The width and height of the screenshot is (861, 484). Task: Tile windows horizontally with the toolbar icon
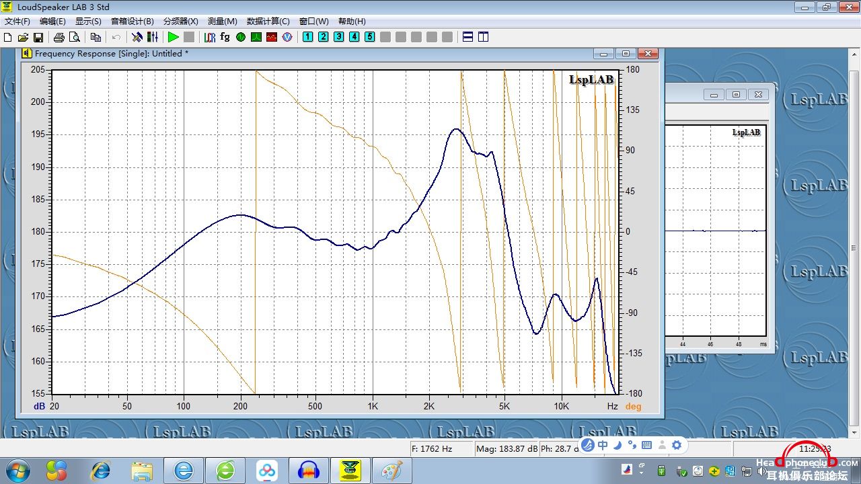(468, 37)
